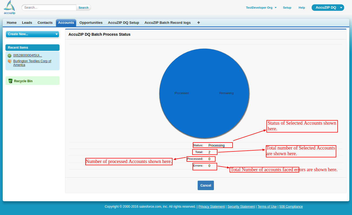
Task: Cancel the batch process
Action: click(x=206, y=185)
